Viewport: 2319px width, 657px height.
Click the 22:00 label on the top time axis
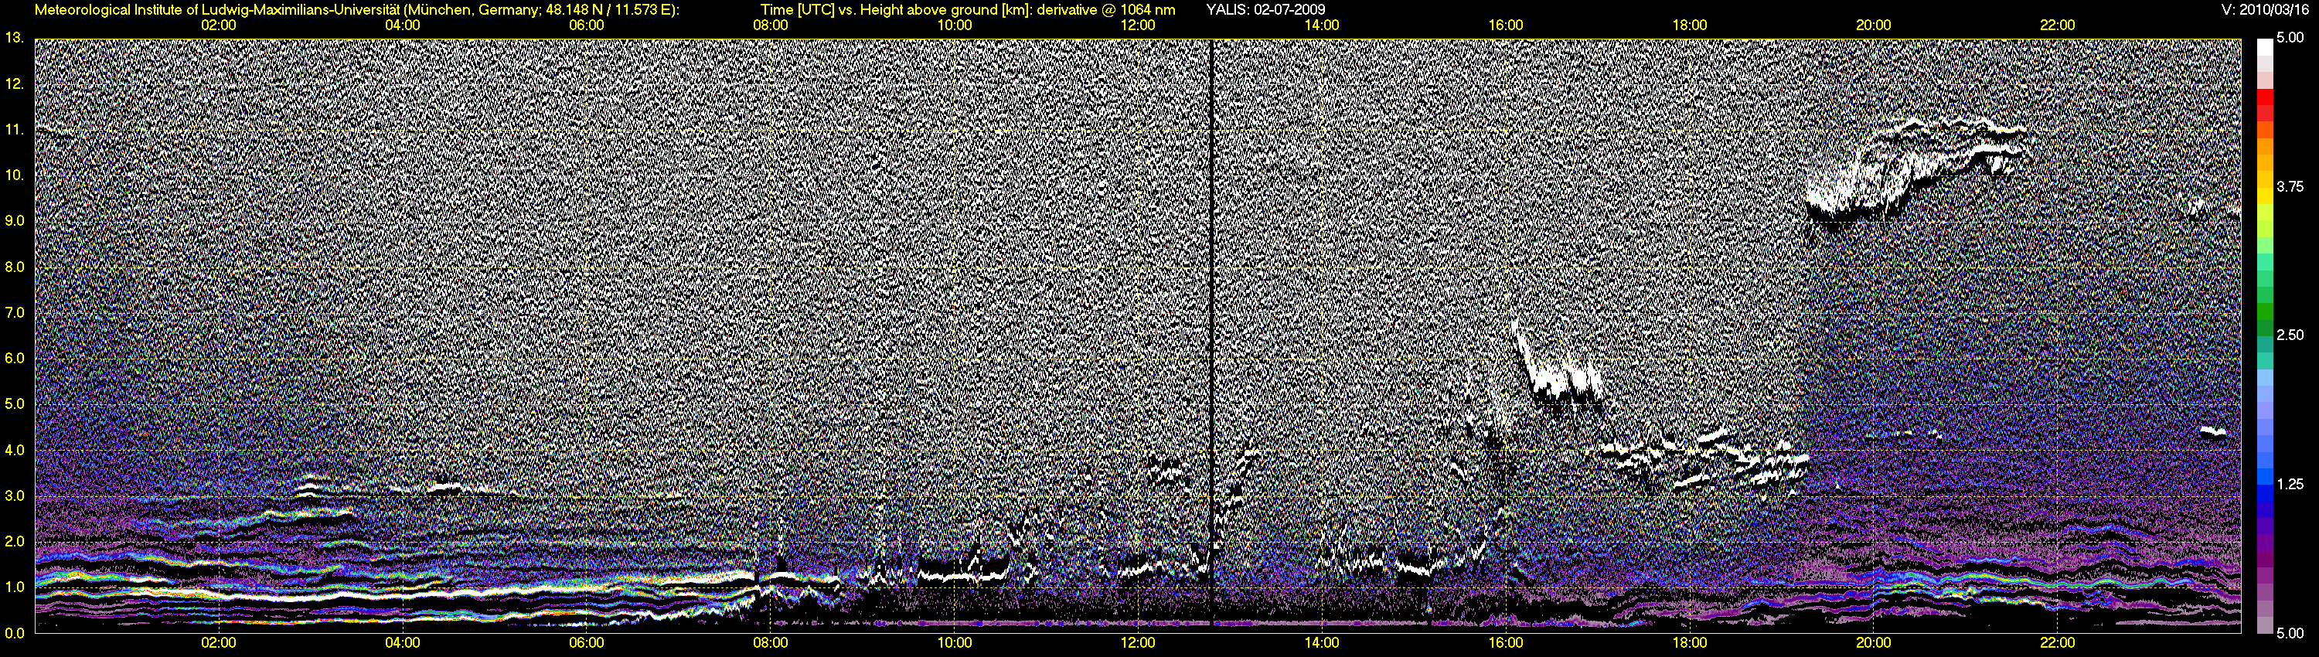pos(2058,26)
